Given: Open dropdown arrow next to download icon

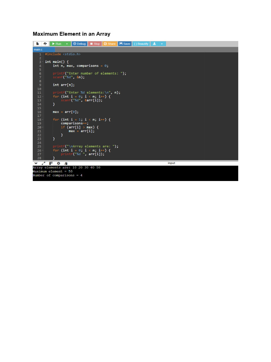Looking at the screenshot, I should pyautogui.click(x=162, y=43).
